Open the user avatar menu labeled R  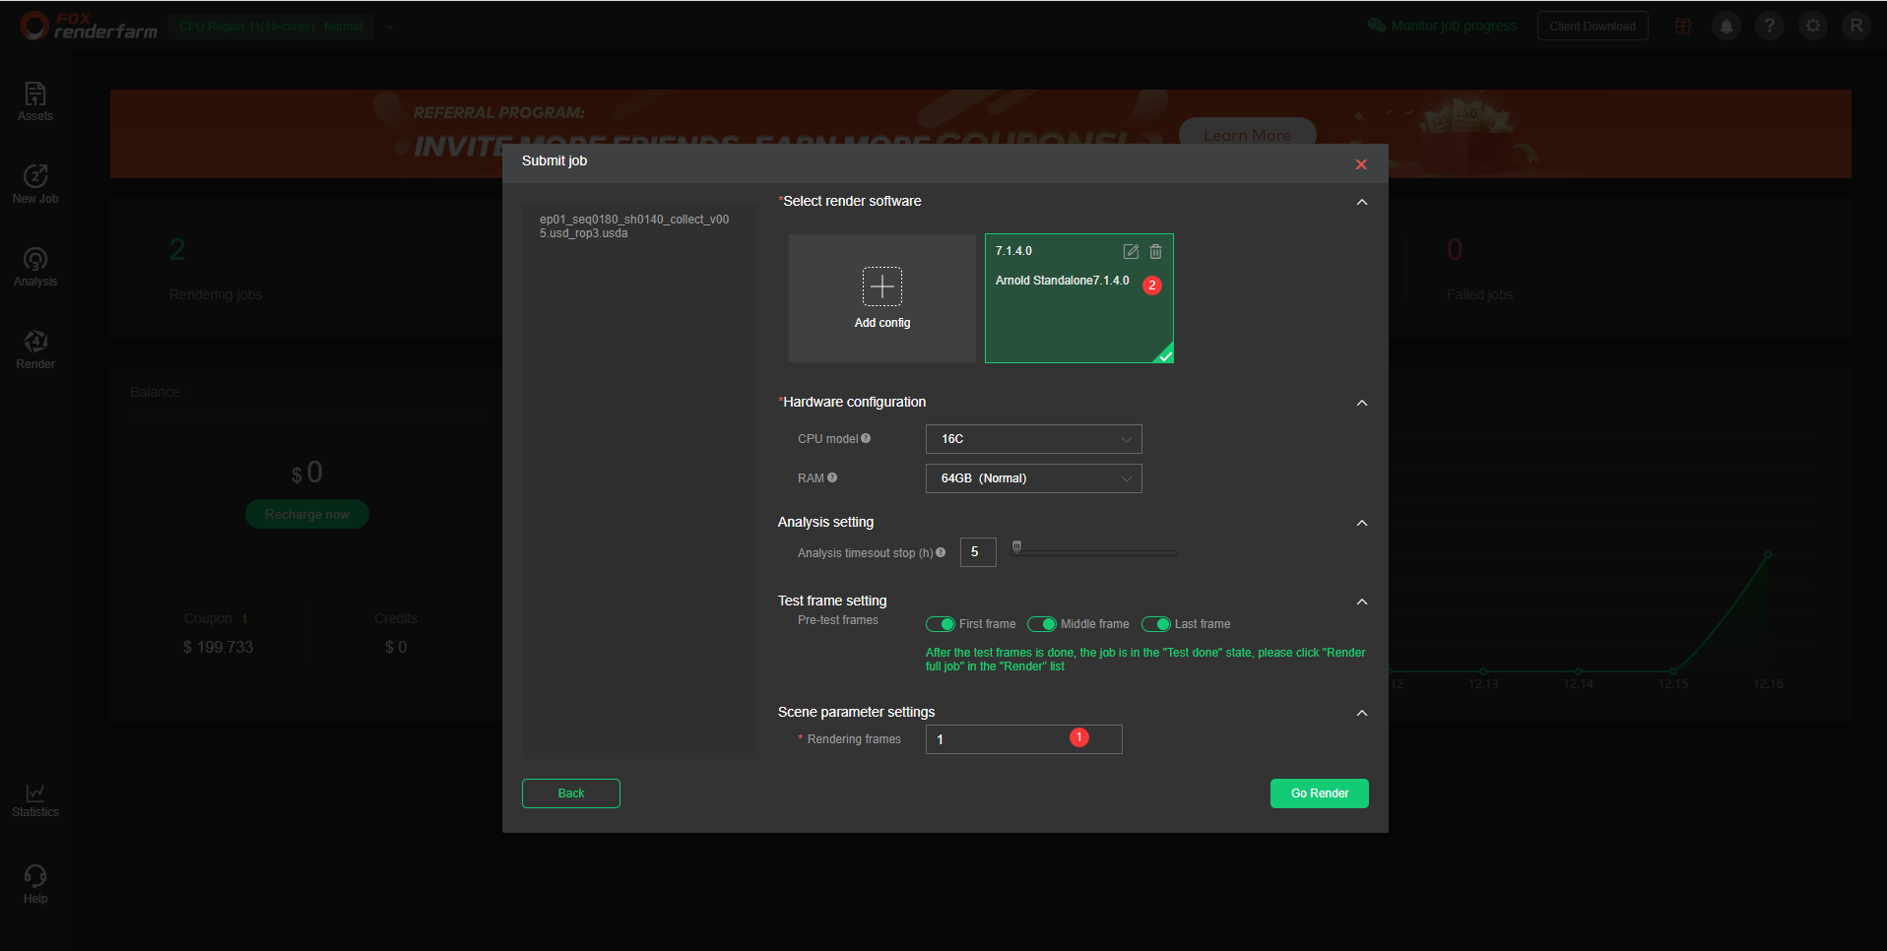(1856, 26)
